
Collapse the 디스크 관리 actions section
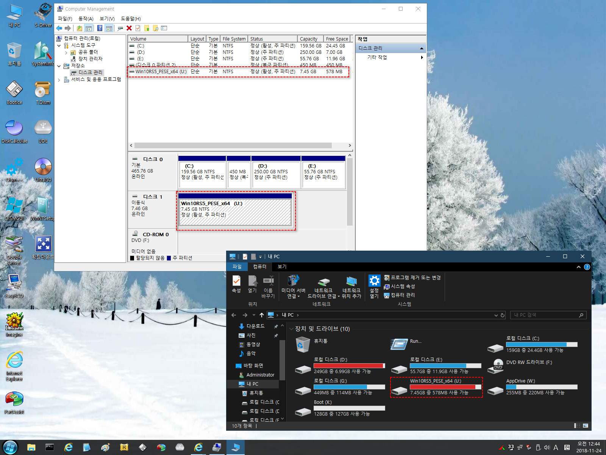(x=422, y=48)
